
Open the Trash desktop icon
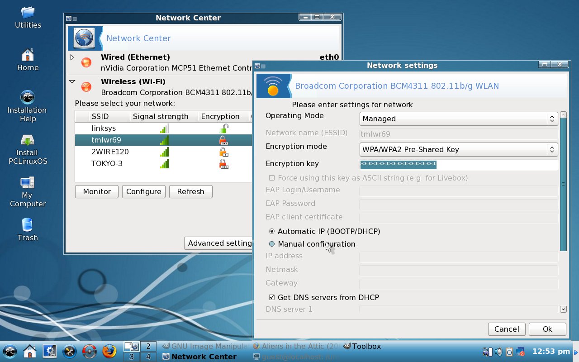click(28, 230)
